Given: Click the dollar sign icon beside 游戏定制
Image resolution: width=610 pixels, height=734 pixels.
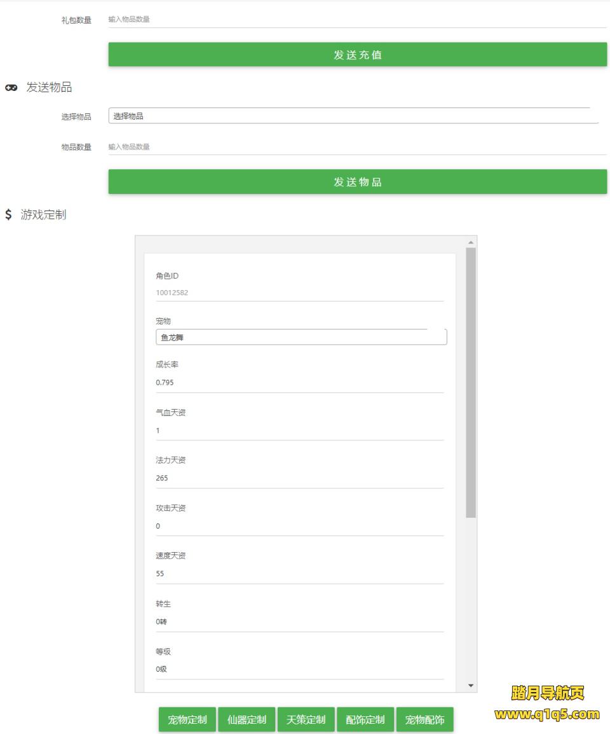Looking at the screenshot, I should point(8,215).
